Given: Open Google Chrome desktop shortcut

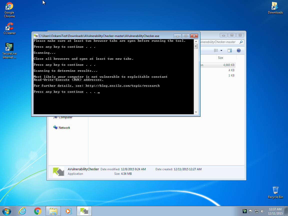Looking at the screenshot, I should click(x=9, y=10).
